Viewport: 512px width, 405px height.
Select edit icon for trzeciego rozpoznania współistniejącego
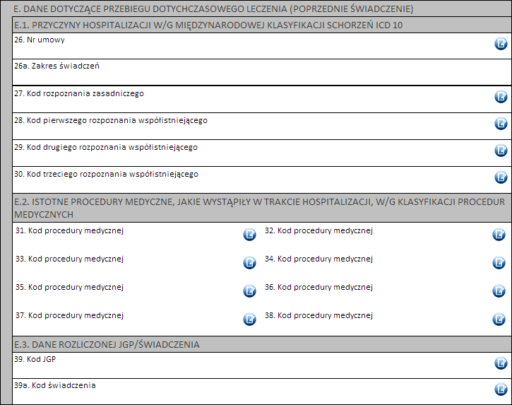click(x=501, y=177)
